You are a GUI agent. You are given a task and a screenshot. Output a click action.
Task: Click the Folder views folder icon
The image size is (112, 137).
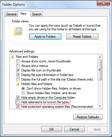click(18, 31)
